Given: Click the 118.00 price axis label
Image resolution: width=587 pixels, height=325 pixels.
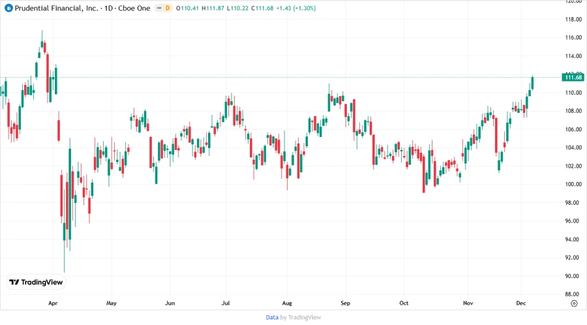Looking at the screenshot, I should 573,19.
